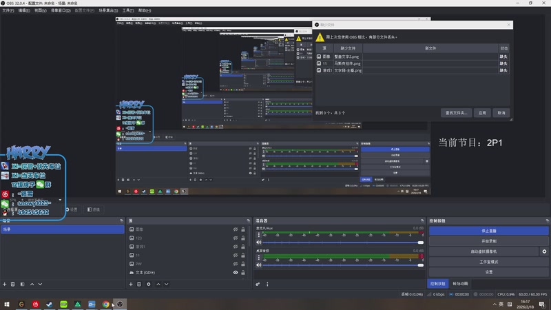Toggle lock on 123 source
This screenshot has width=551, height=310.
[243, 238]
